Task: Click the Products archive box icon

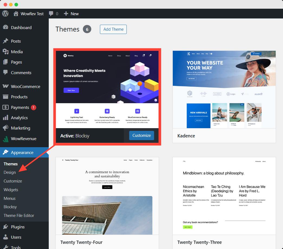Action: pyautogui.click(x=6, y=97)
